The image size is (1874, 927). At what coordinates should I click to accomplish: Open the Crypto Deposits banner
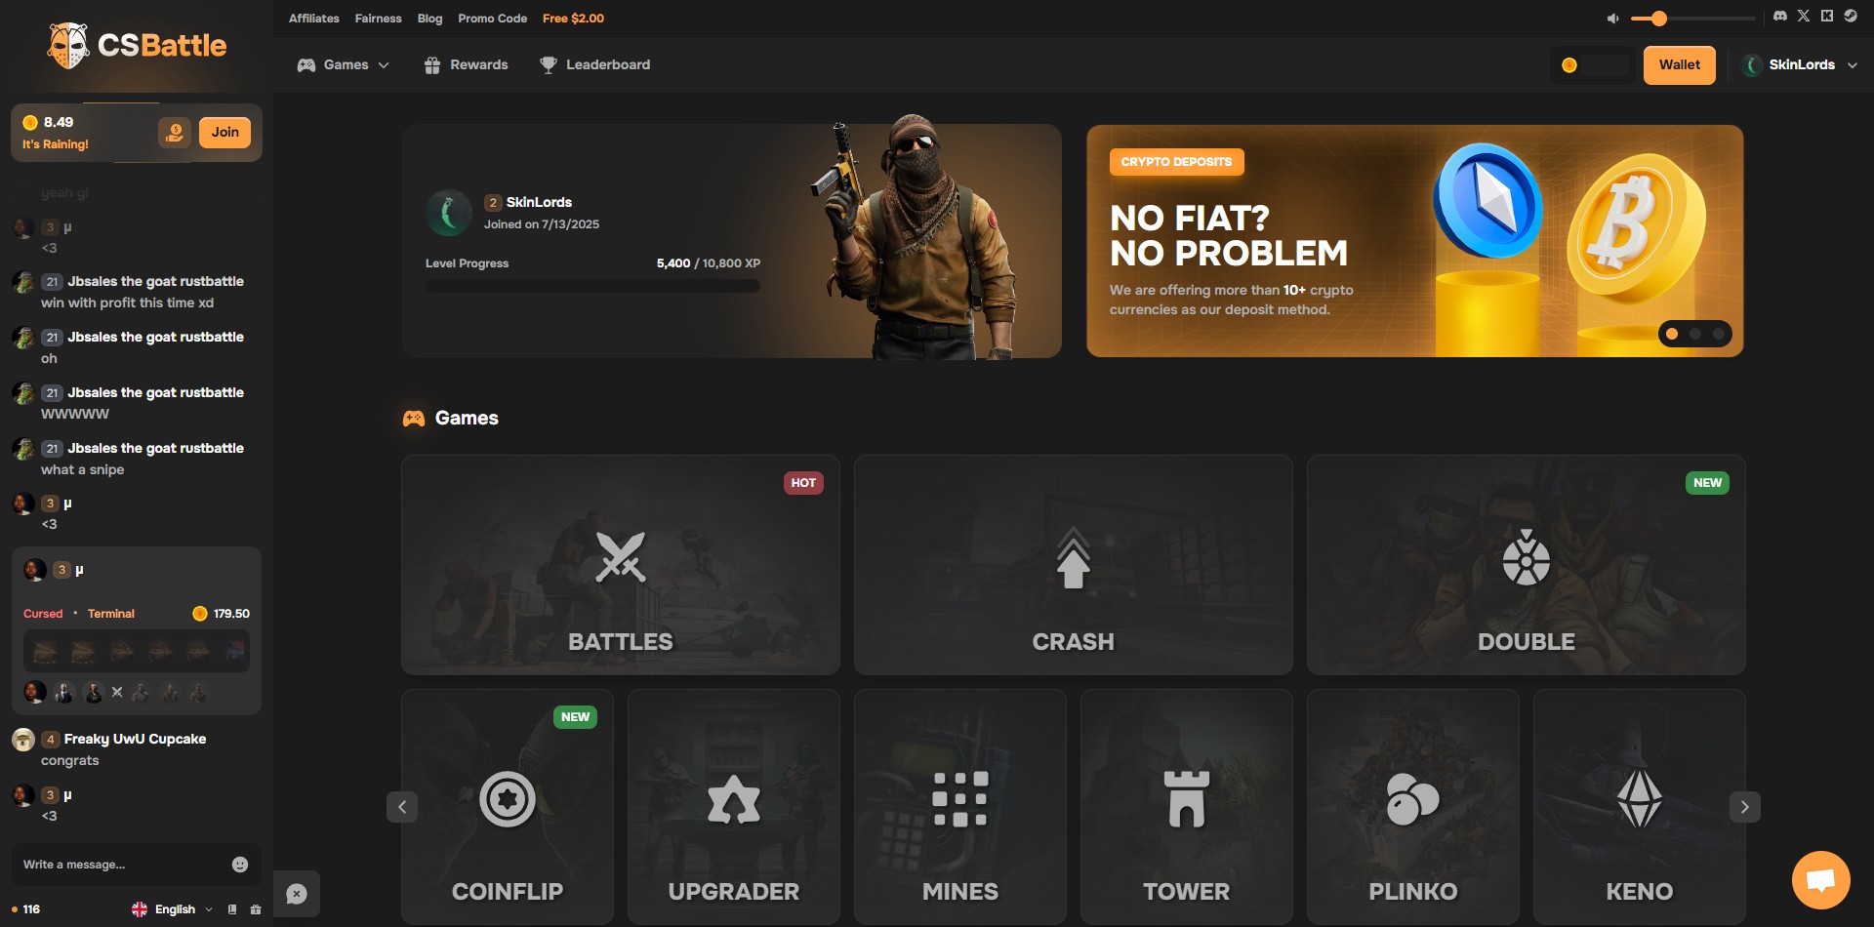tap(1415, 241)
